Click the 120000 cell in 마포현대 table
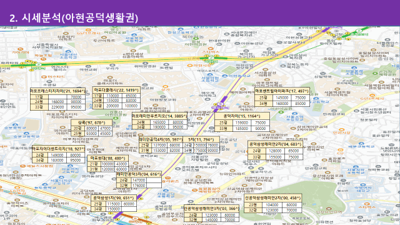400x225 pixels. [x=107, y=169]
